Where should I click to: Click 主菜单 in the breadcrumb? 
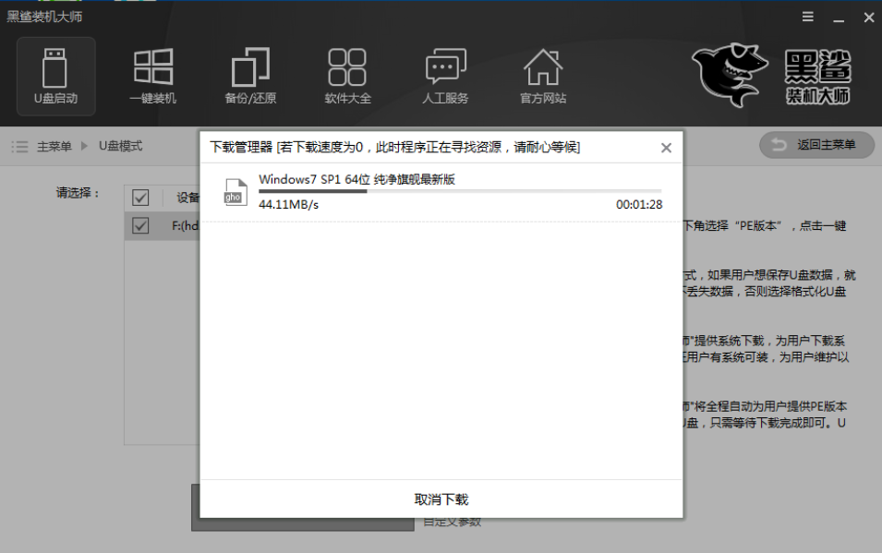point(54,146)
